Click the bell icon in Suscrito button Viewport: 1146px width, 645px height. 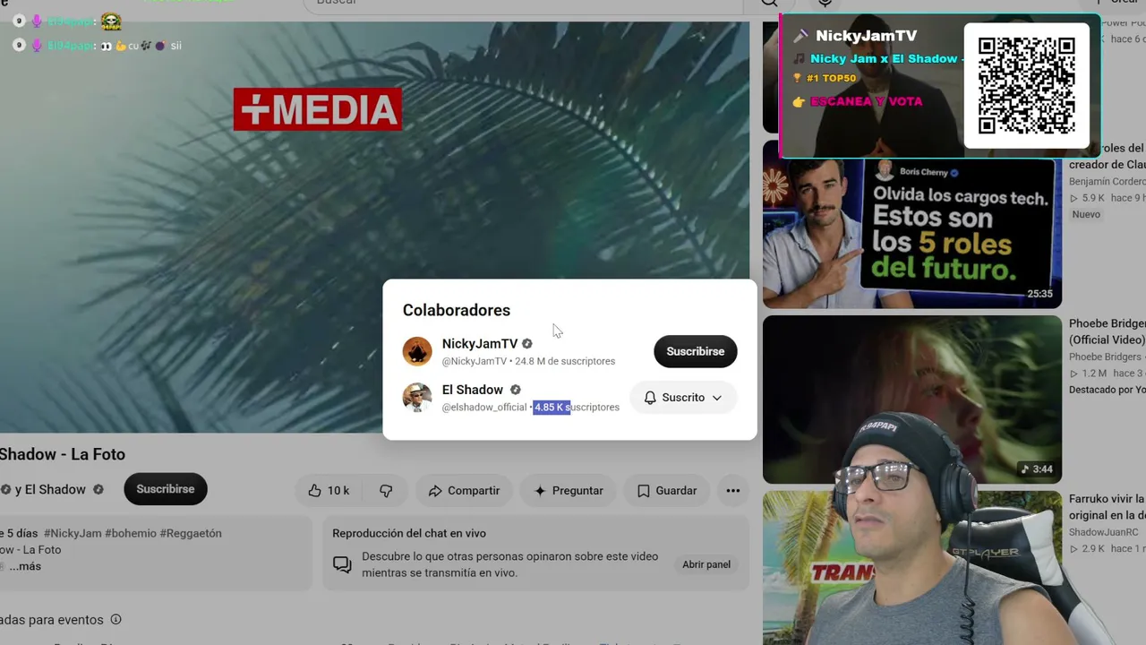tap(650, 398)
